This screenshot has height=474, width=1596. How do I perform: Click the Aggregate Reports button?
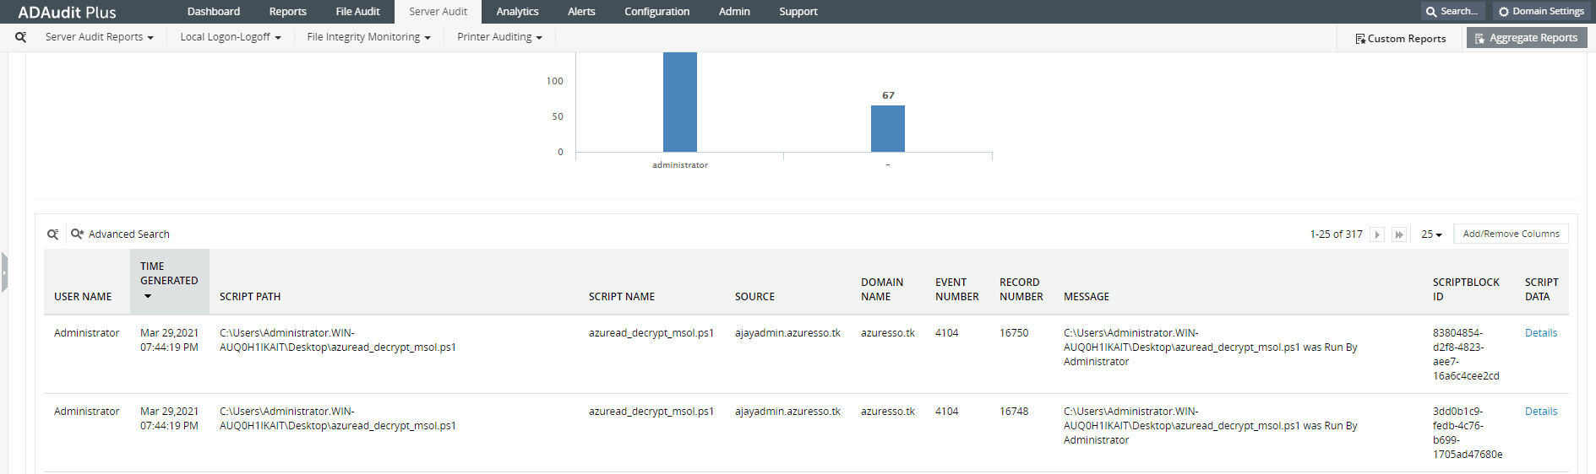(1527, 38)
